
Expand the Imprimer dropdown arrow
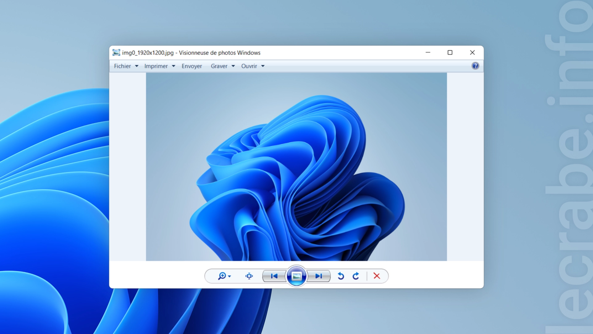pyautogui.click(x=174, y=66)
